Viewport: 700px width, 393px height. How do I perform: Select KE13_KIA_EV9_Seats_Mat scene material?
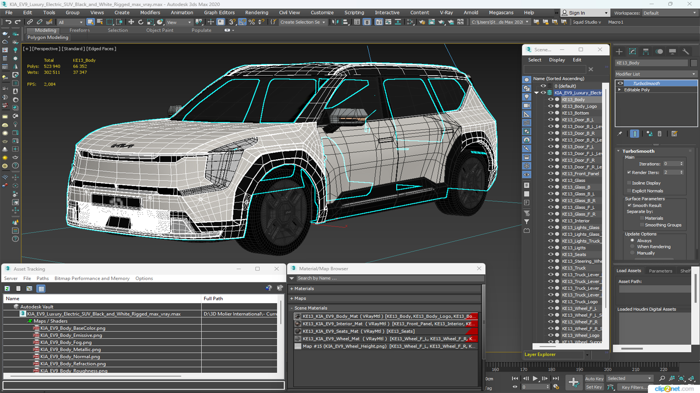pos(386,331)
